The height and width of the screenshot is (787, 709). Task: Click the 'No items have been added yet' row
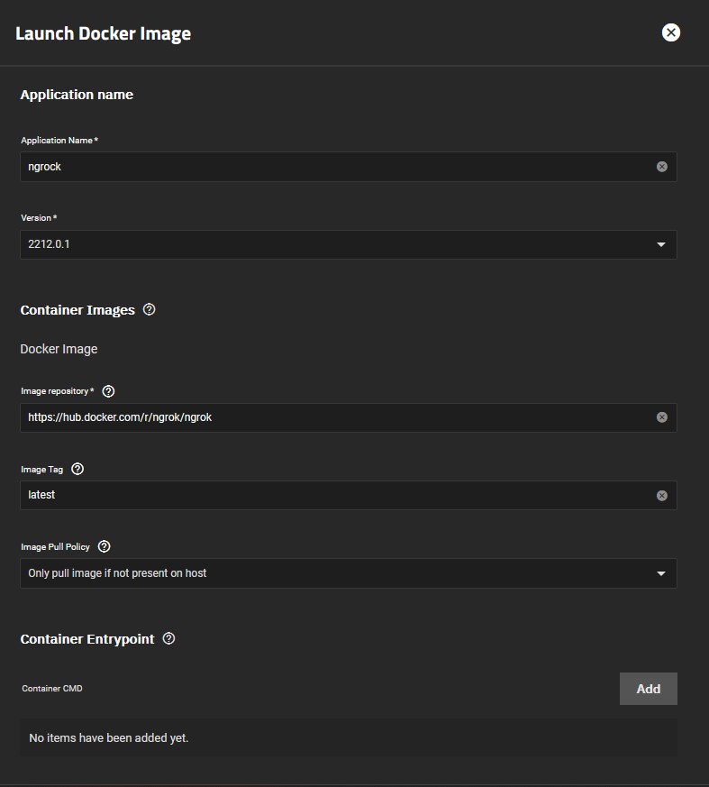(x=349, y=737)
